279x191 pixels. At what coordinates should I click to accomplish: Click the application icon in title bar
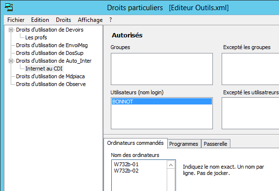9,7
